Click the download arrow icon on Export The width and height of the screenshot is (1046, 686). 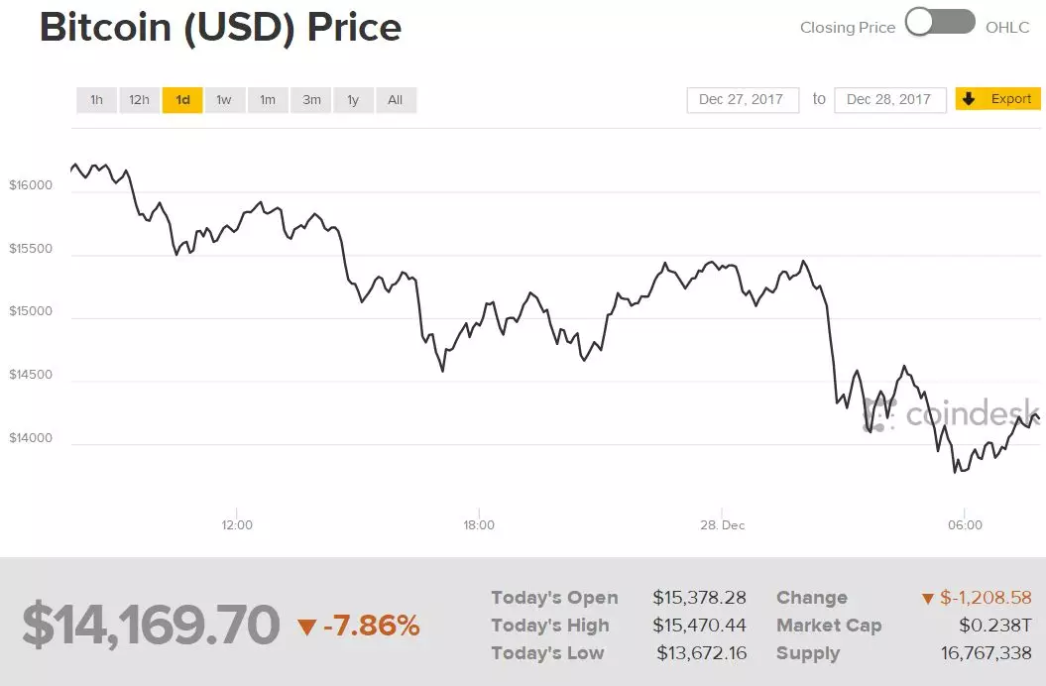pos(970,99)
